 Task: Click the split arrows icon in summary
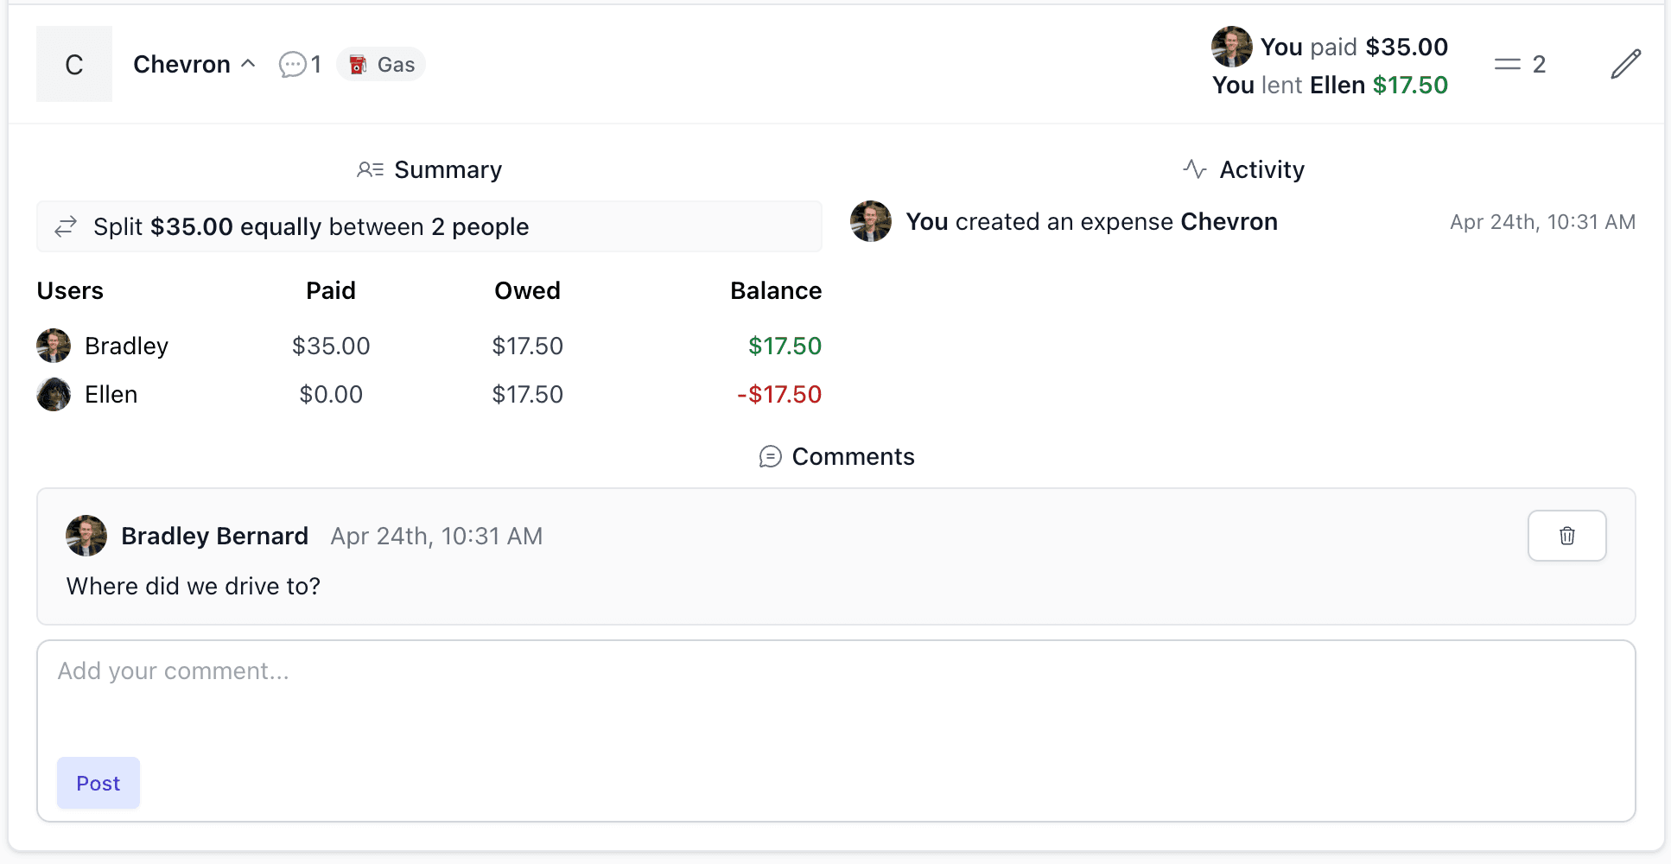[x=67, y=226]
